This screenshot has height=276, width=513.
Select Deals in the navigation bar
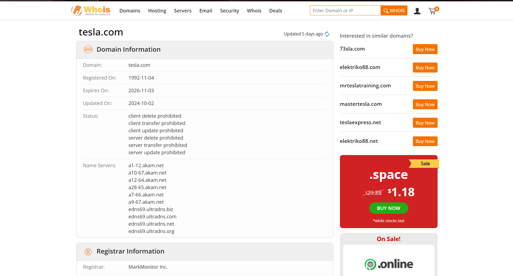[x=275, y=11]
